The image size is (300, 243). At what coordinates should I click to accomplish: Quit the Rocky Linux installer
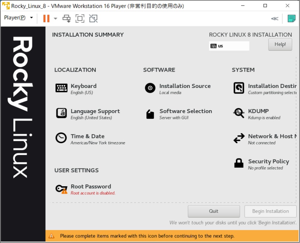click(213, 211)
